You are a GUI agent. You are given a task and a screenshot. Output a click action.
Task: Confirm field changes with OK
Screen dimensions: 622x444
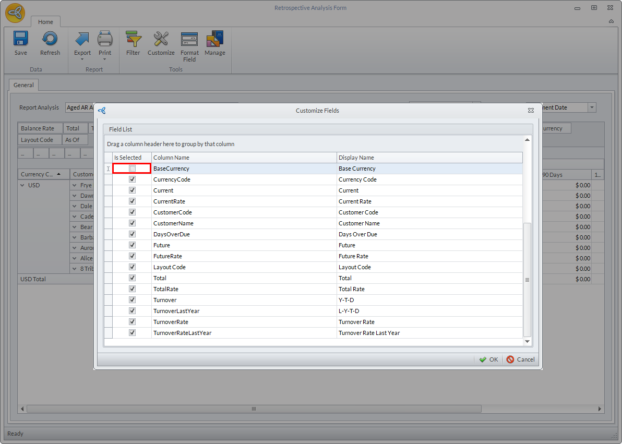point(489,359)
